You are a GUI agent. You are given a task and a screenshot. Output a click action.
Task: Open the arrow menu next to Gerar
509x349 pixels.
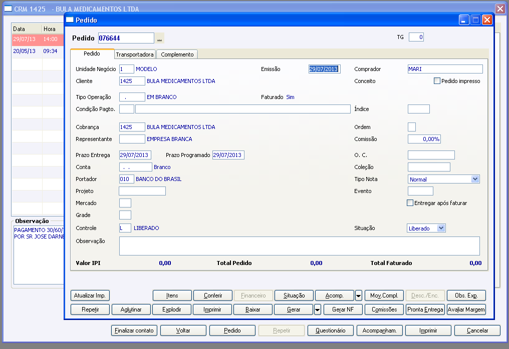click(x=318, y=309)
